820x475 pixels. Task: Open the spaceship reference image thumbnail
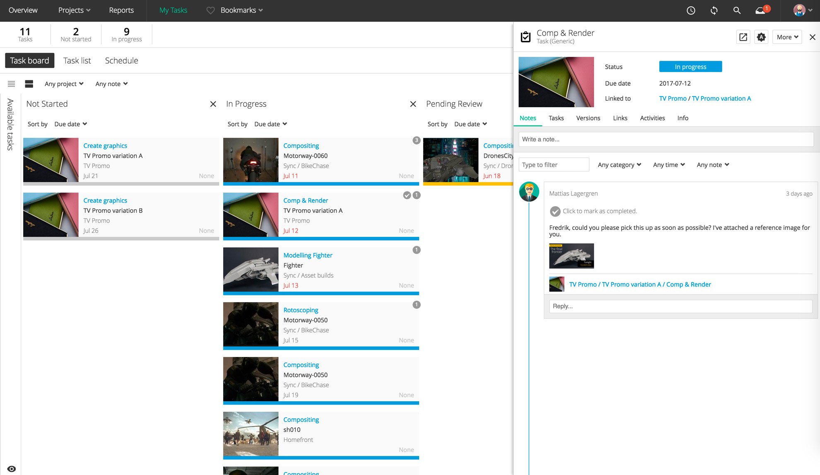tap(572, 256)
